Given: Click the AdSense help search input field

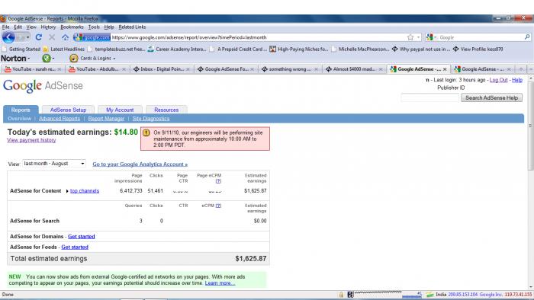Looking at the screenshot, I should [x=429, y=98].
